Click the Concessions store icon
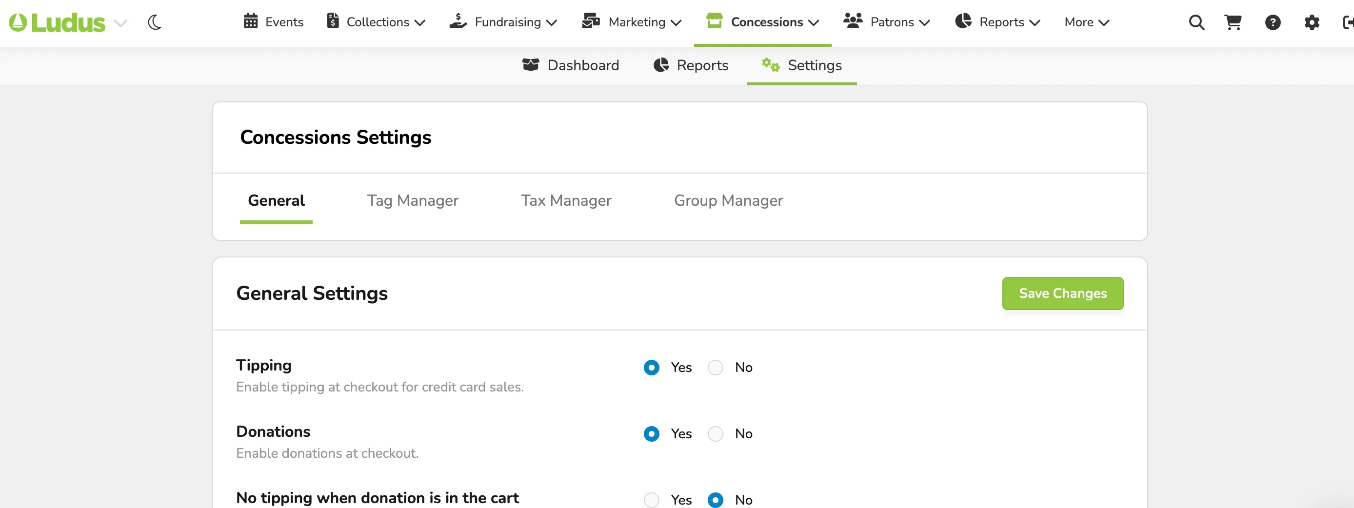 (x=714, y=20)
